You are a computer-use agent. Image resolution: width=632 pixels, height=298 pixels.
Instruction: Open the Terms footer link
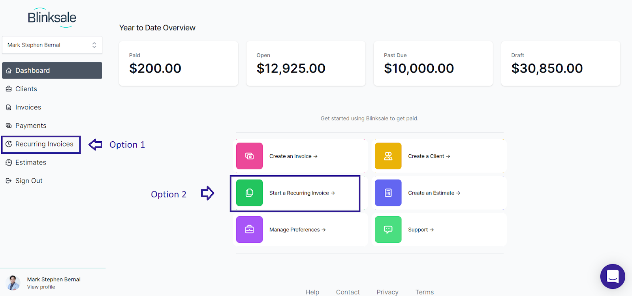point(425,292)
